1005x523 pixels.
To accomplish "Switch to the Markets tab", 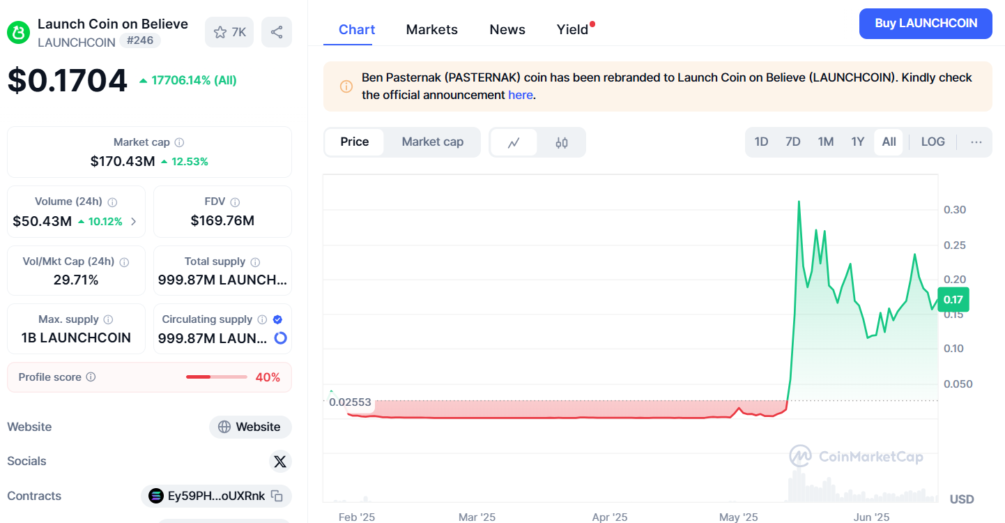I will pyautogui.click(x=432, y=29).
